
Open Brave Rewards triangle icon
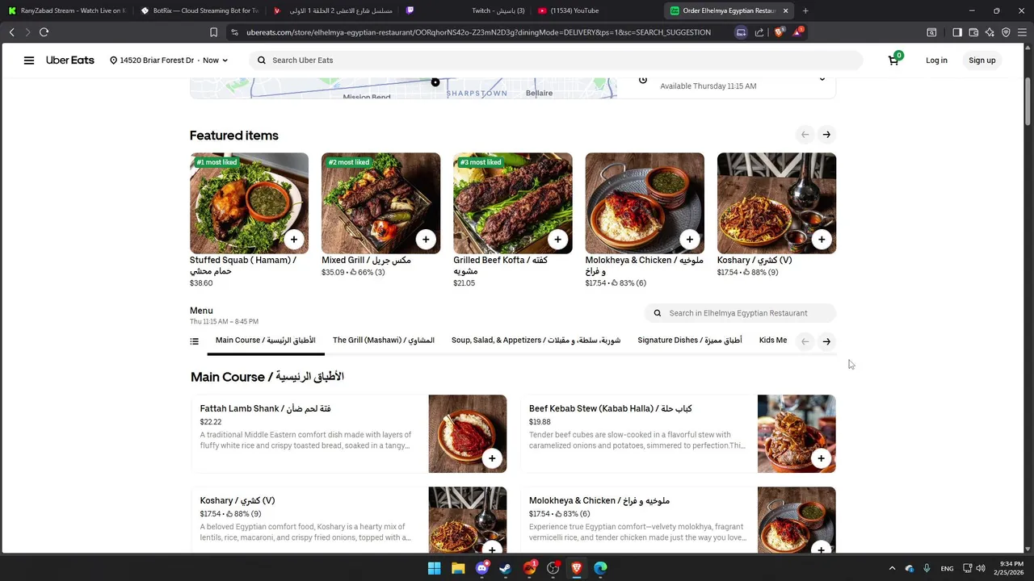pos(798,32)
